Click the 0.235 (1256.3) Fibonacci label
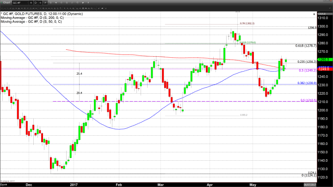333x187 pixels. pos(307,62)
